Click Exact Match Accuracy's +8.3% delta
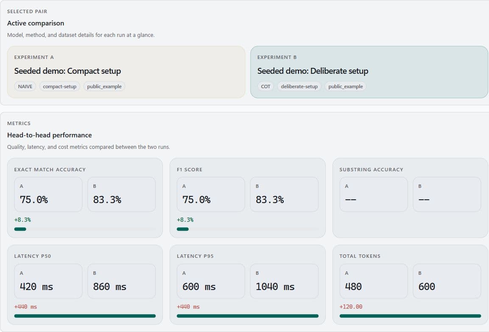This screenshot has height=332, width=489. pyautogui.click(x=22, y=220)
